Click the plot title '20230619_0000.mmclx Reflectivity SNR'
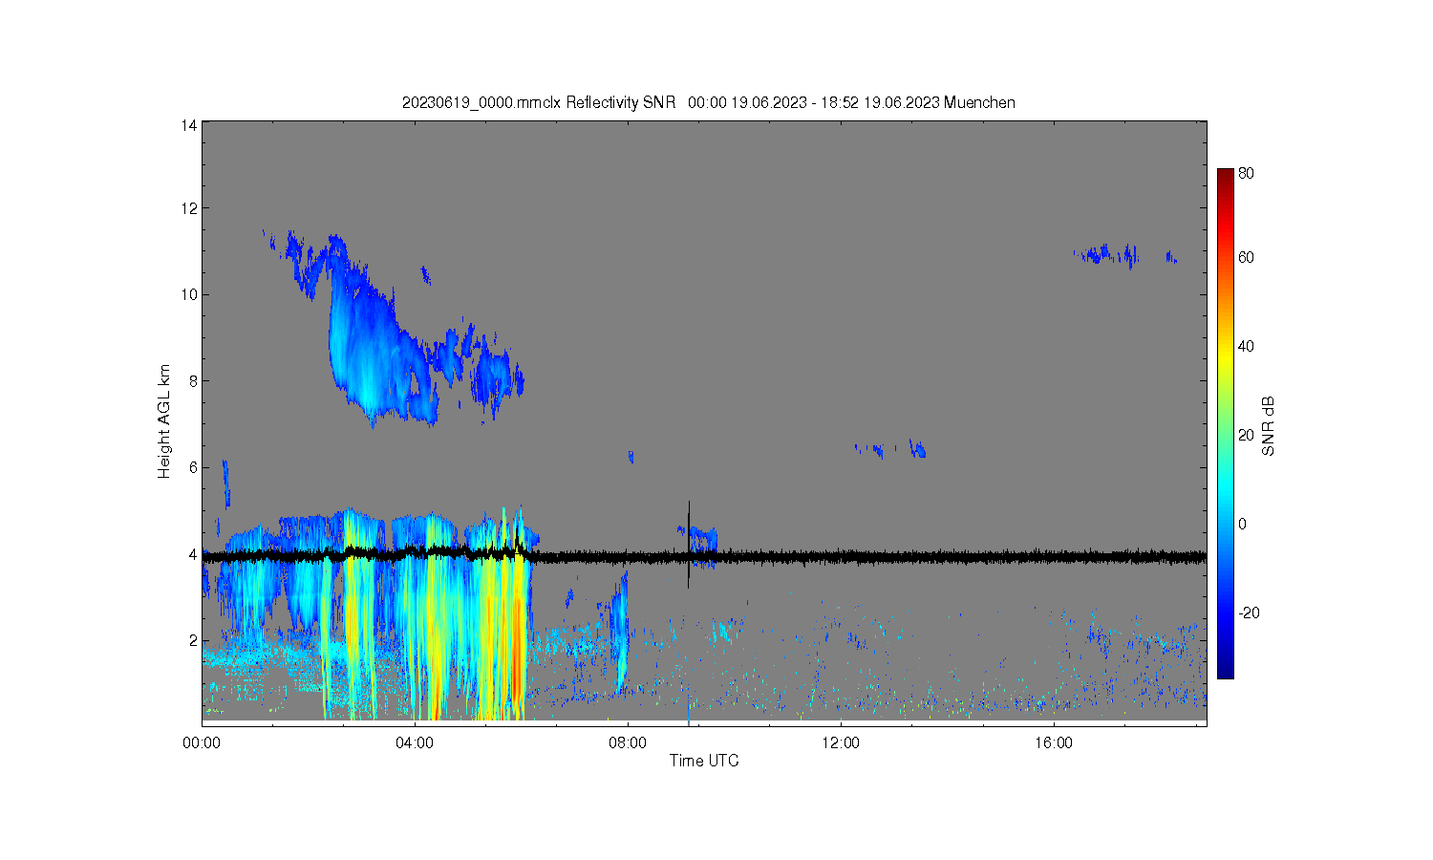 coord(539,102)
